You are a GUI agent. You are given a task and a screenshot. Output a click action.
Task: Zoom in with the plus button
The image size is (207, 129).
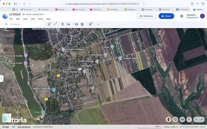[x=202, y=119]
